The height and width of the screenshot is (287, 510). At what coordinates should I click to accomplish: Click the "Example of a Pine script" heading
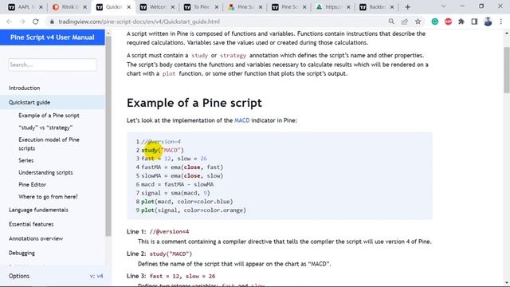tap(194, 103)
